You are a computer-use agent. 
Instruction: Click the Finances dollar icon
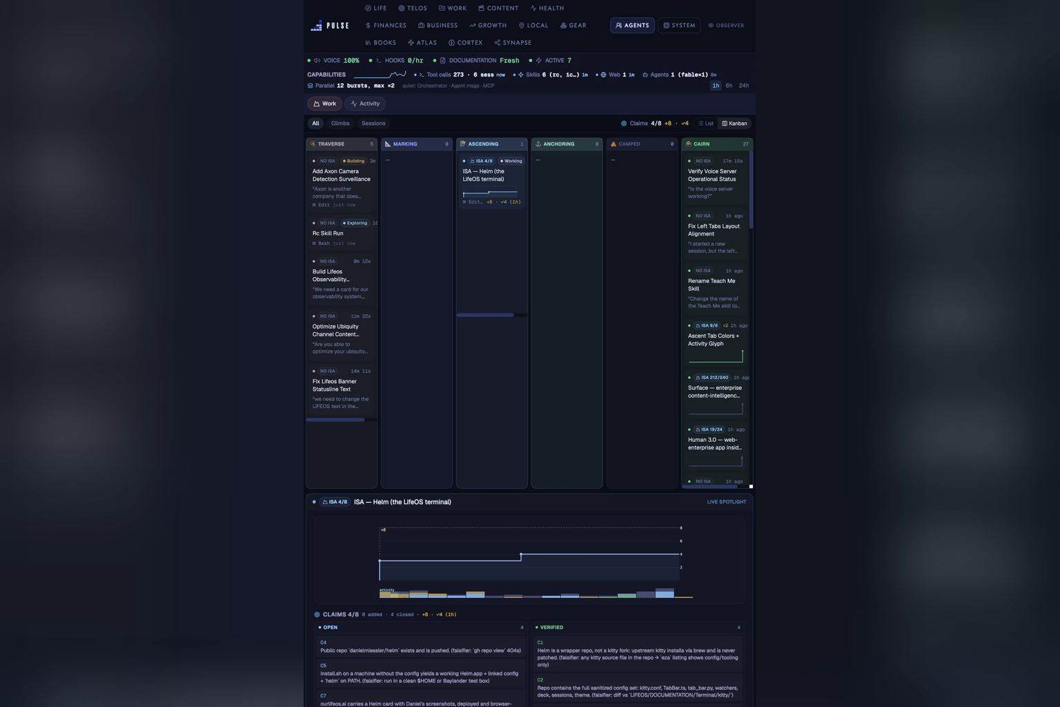368,26
